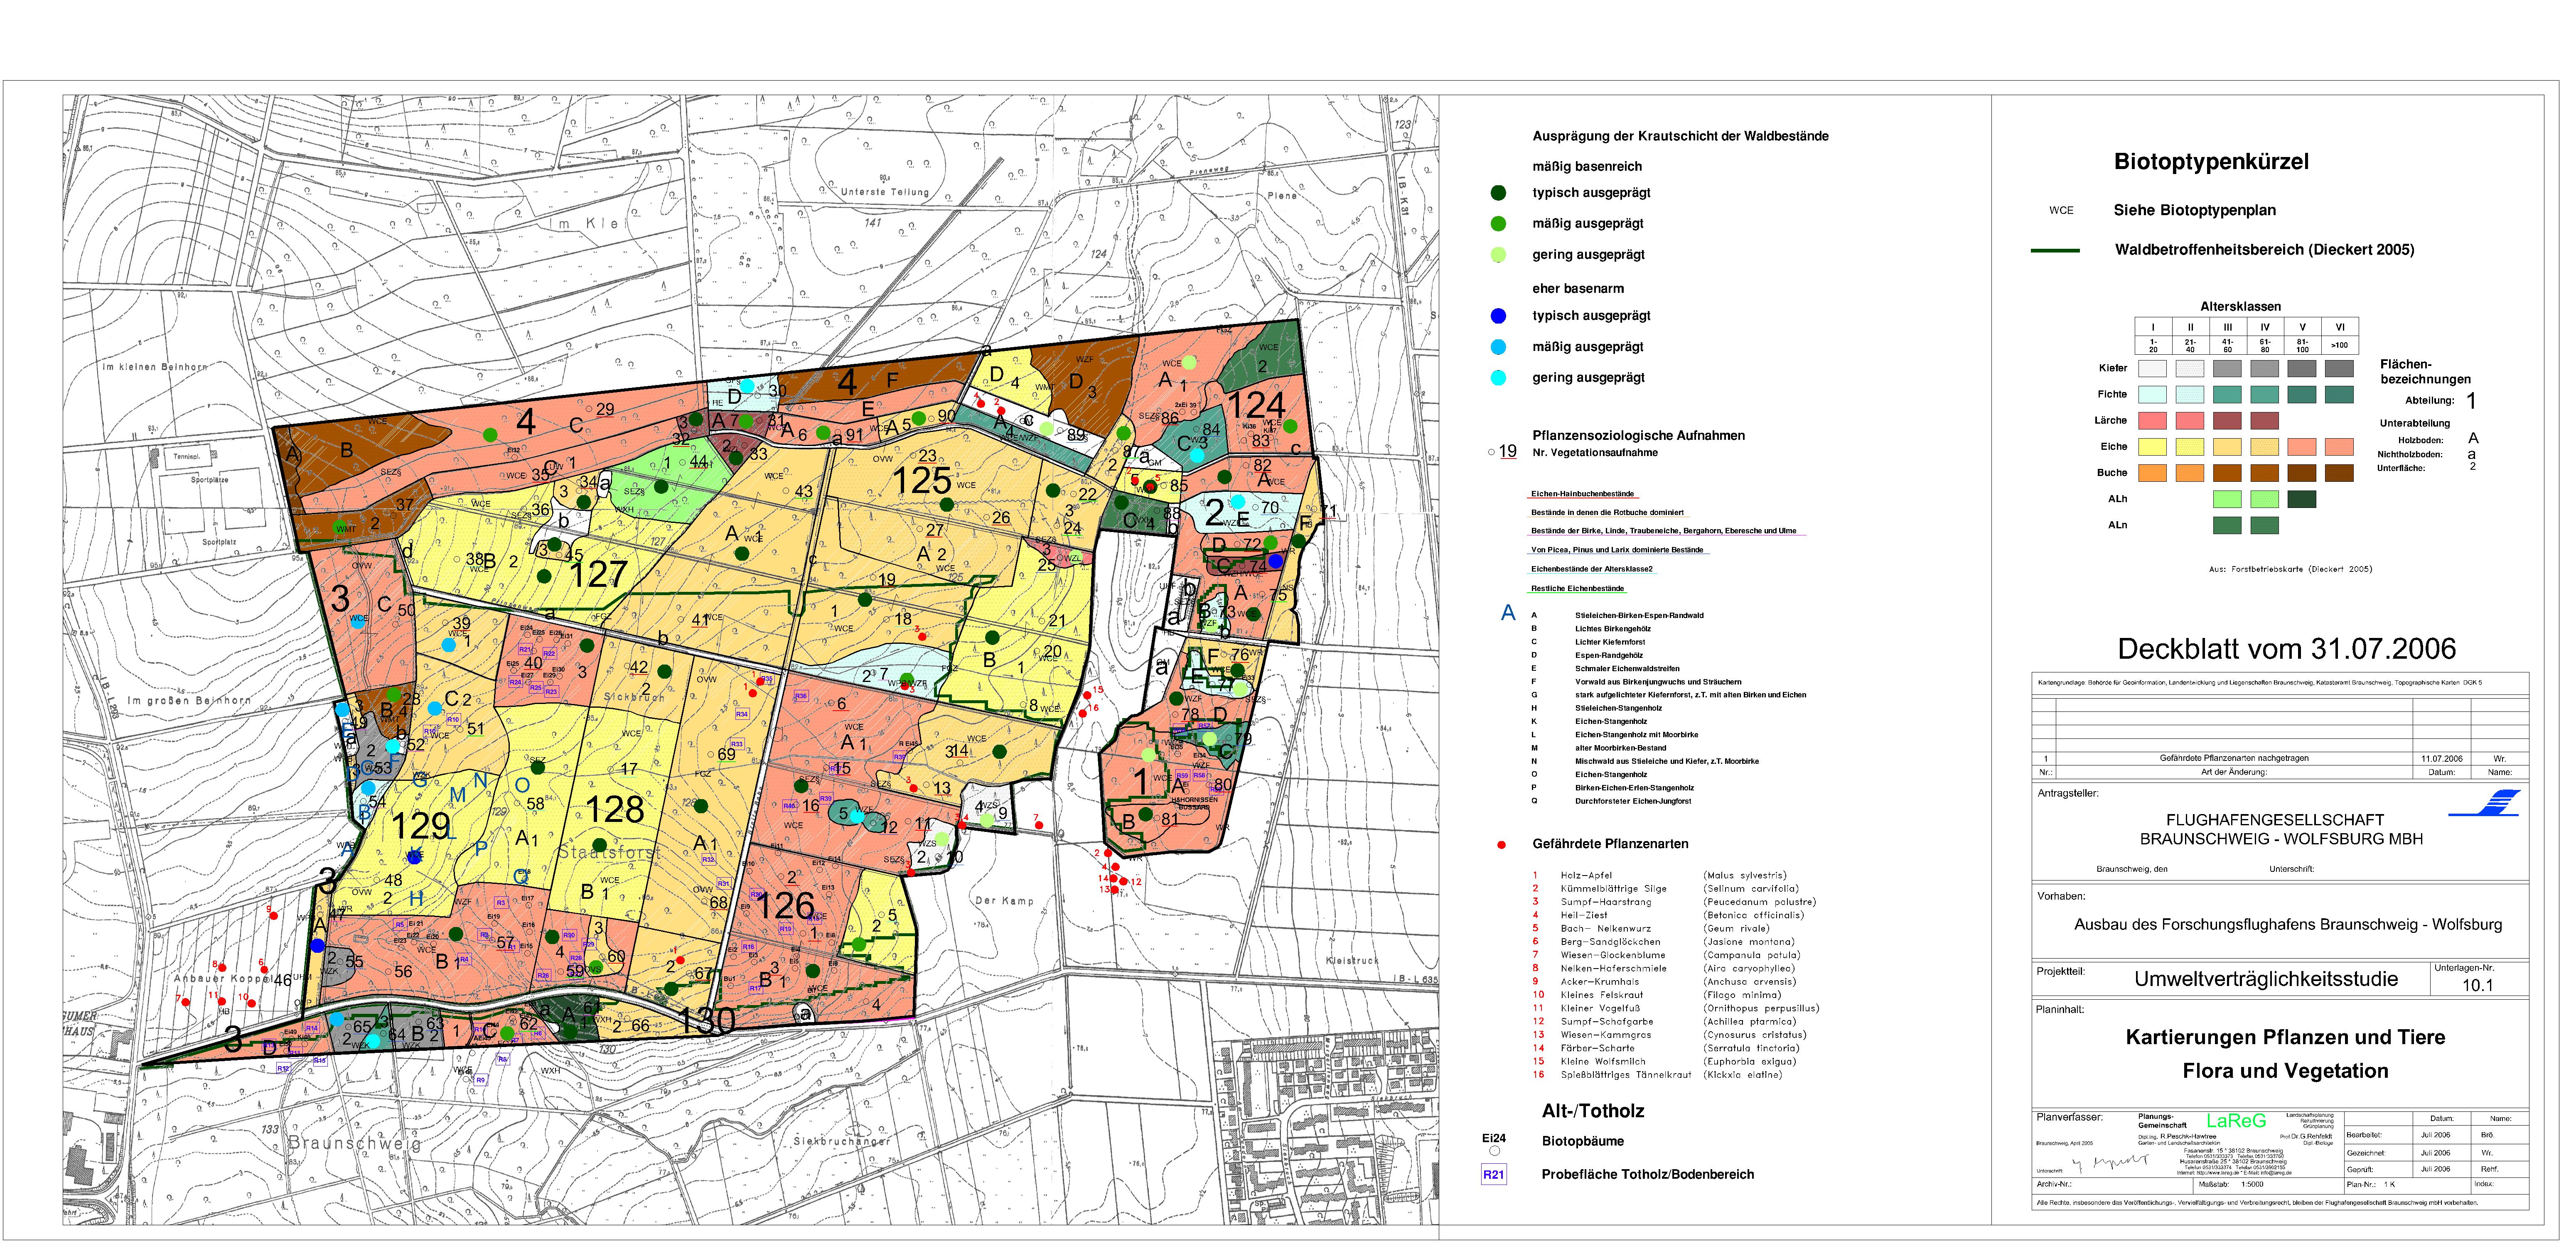This screenshot has width=2576, height=1246.
Task: Click the ALn age class III swatch
Action: point(2227,525)
